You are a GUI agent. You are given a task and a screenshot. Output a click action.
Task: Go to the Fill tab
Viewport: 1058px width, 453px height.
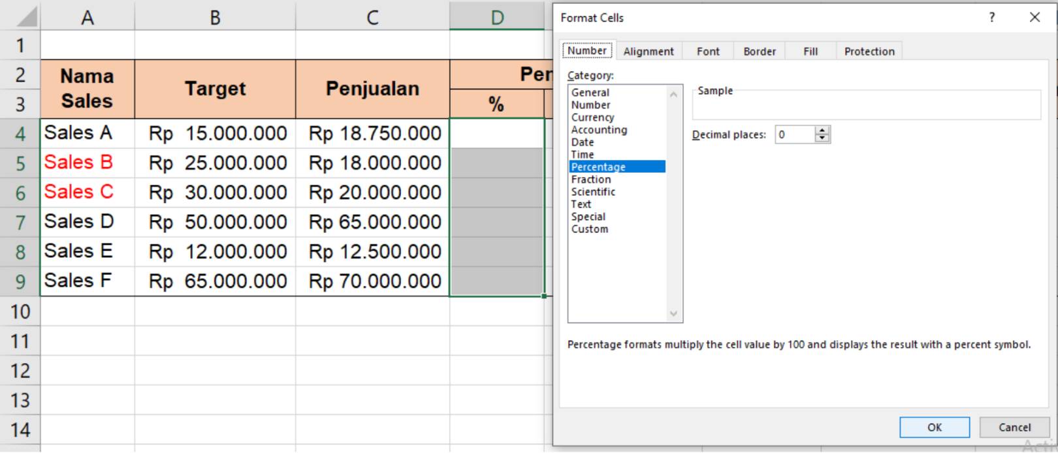[x=810, y=51]
